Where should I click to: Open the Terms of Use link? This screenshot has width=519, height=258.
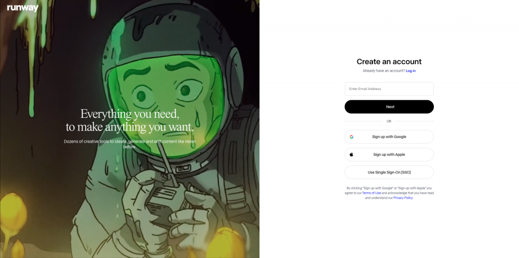pyautogui.click(x=372, y=193)
